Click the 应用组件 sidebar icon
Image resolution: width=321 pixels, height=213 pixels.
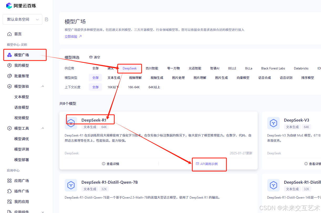(x=9, y=212)
